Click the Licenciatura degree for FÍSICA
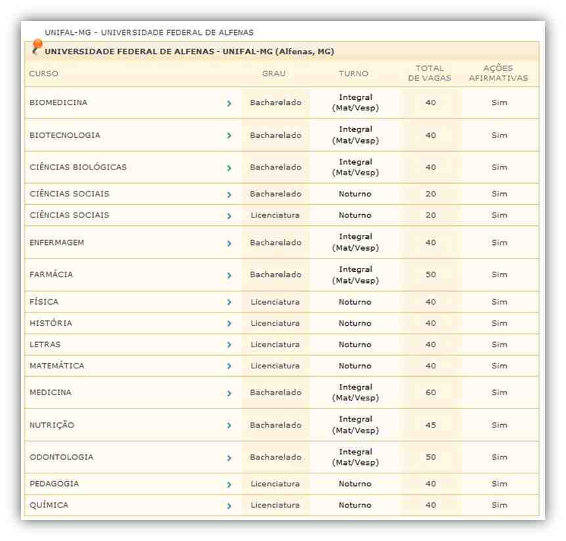566x541 pixels. (275, 302)
